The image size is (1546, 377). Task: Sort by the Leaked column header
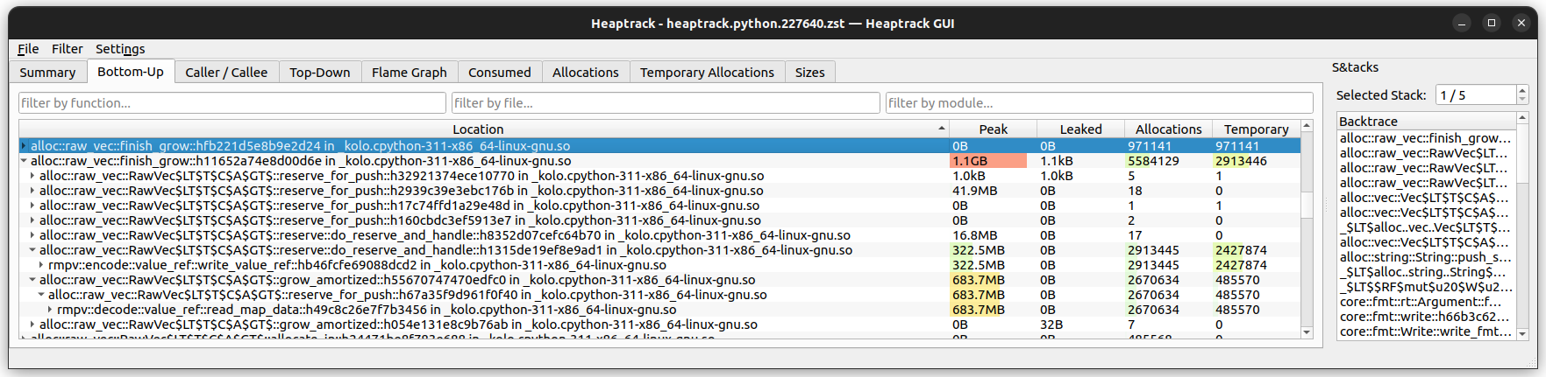coord(1080,129)
